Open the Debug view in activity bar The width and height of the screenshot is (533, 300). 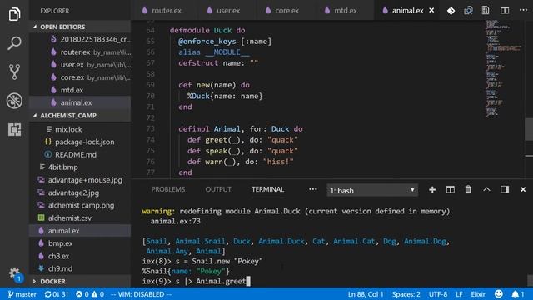(14, 101)
